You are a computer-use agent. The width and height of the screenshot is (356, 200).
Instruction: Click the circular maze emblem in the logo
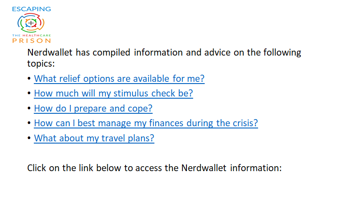click(31, 23)
